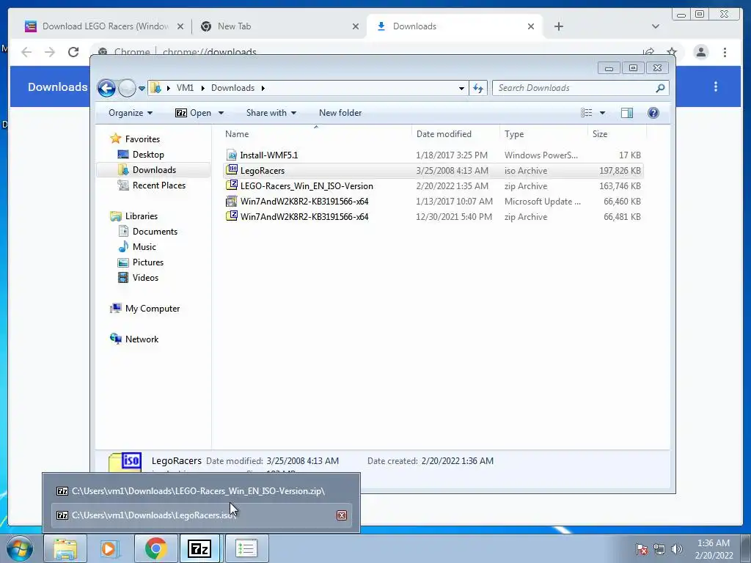Click the 7-Zip taskbar button

(x=199, y=548)
